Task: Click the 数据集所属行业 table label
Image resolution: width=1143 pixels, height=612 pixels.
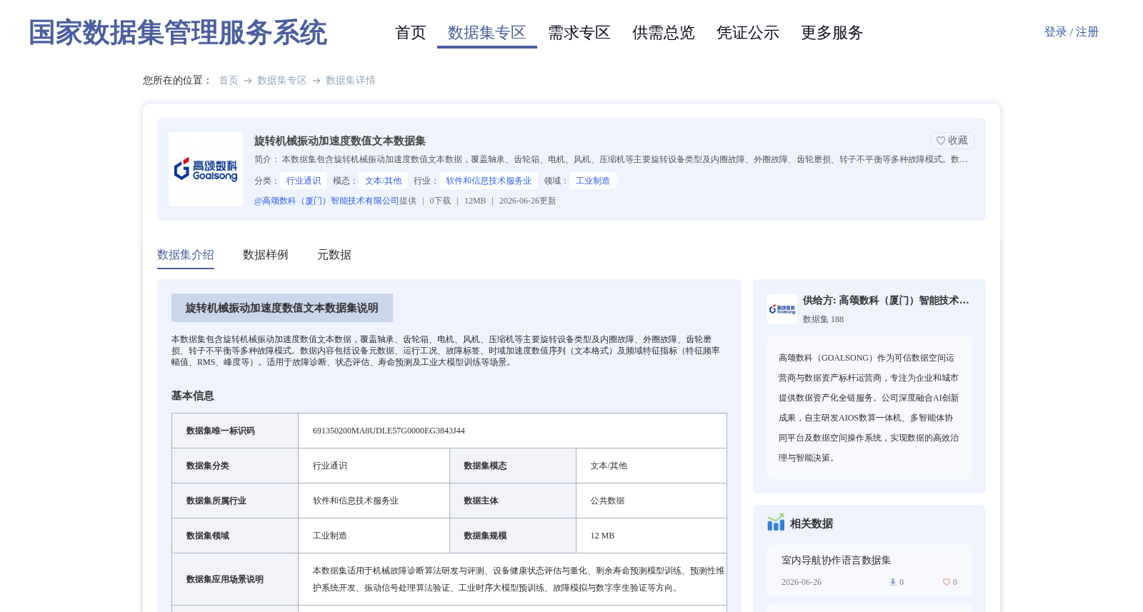Action: [x=216, y=501]
